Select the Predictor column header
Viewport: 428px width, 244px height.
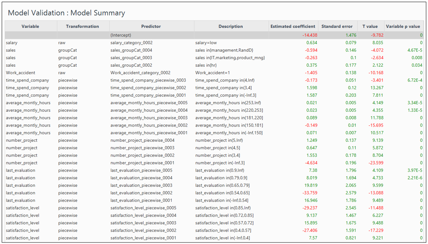151,27
